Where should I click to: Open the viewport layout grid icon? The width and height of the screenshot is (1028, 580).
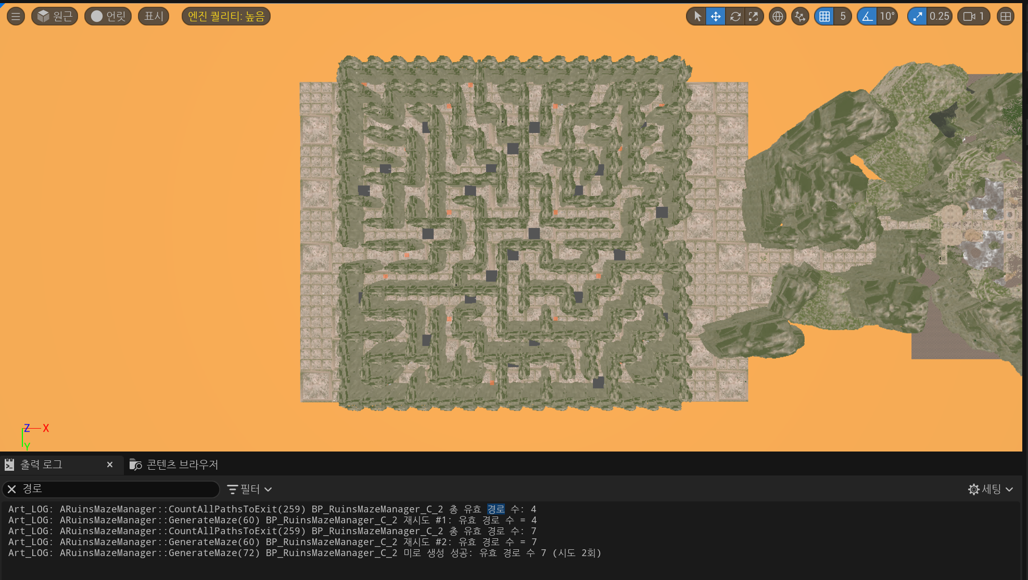(1006, 16)
